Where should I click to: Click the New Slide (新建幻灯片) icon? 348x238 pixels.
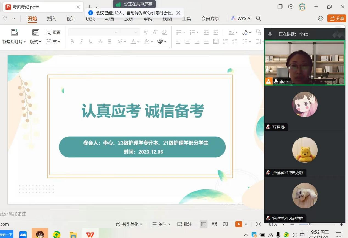[x=14, y=33]
